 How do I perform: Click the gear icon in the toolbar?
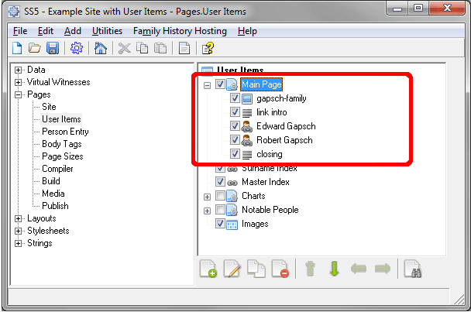[77, 49]
